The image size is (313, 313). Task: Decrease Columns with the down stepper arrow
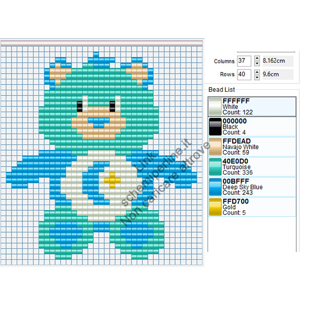tap(257, 64)
